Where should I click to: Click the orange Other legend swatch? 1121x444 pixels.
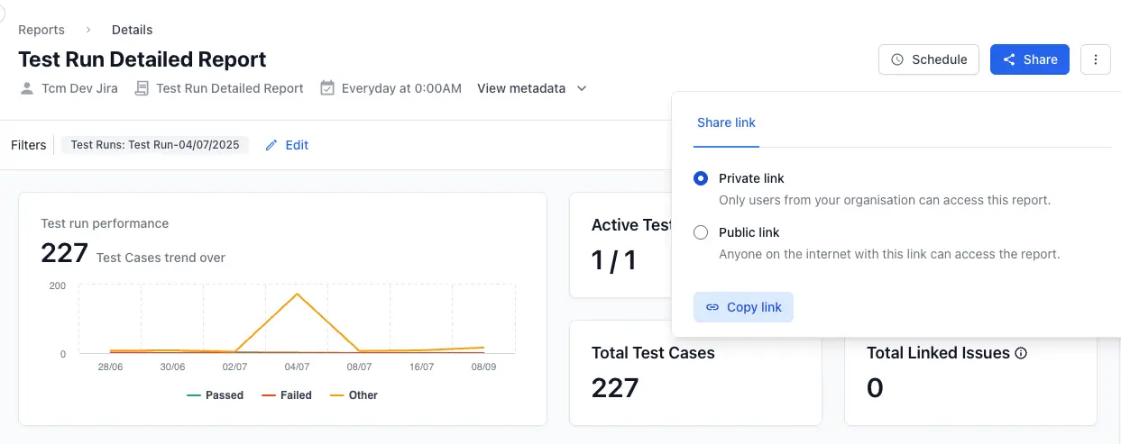[335, 394]
